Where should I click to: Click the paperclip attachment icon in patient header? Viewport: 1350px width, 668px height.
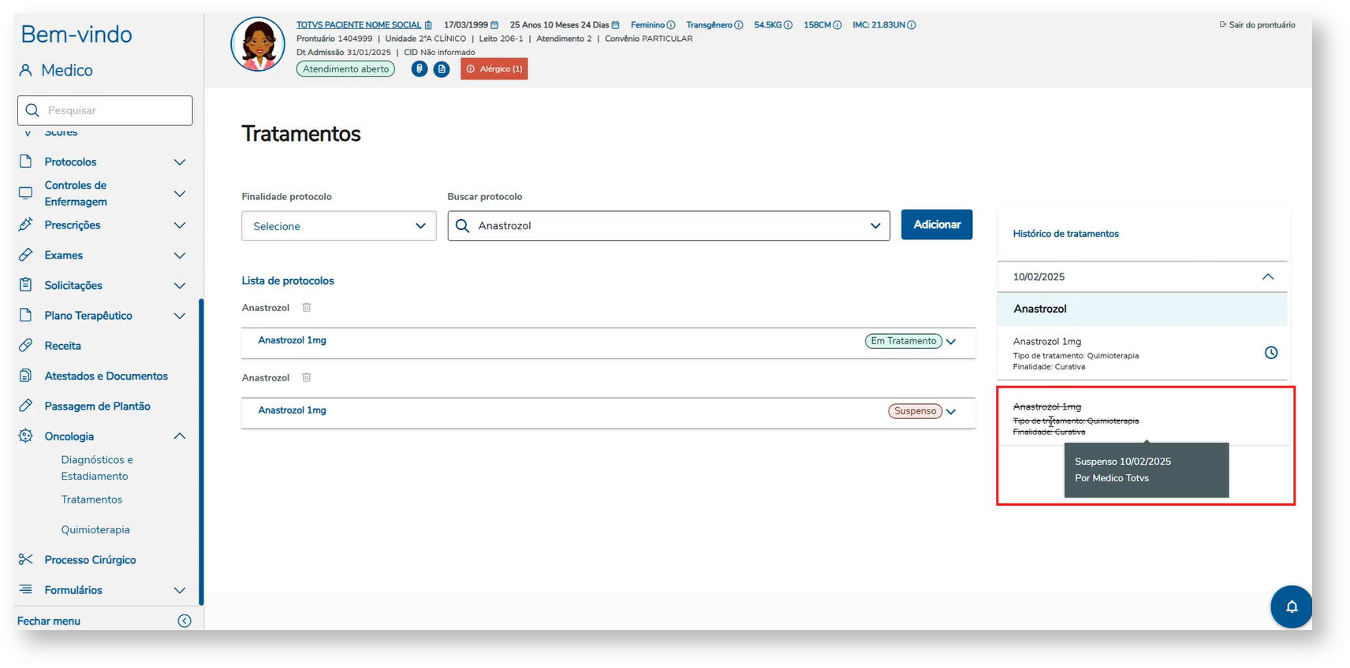pyautogui.click(x=420, y=69)
